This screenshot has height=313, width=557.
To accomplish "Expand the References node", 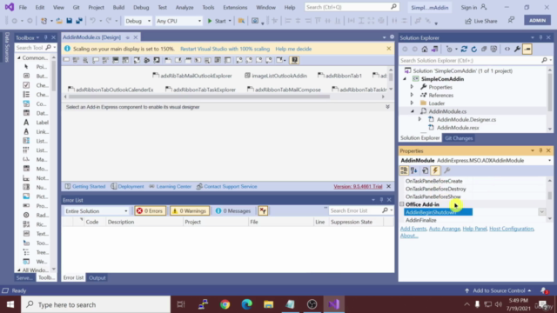I will click(412, 95).
